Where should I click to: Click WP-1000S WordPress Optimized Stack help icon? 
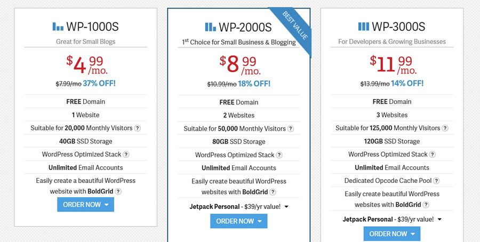pos(126,155)
